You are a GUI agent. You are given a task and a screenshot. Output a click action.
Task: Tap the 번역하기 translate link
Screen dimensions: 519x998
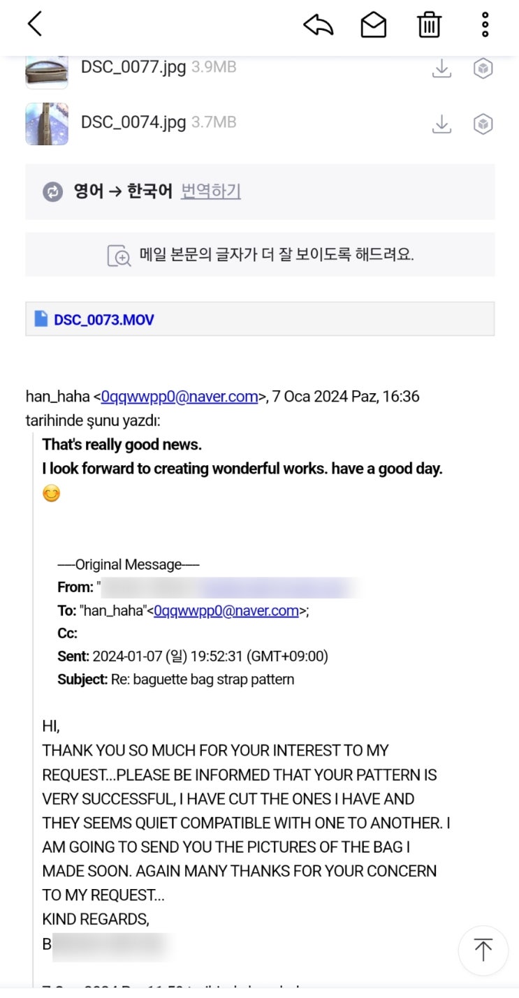(211, 191)
